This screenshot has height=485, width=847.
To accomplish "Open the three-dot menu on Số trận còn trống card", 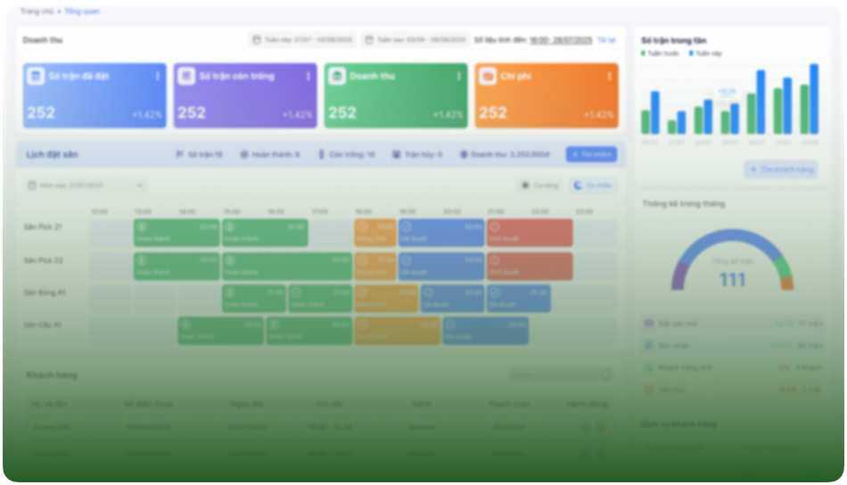I will pyautogui.click(x=308, y=76).
